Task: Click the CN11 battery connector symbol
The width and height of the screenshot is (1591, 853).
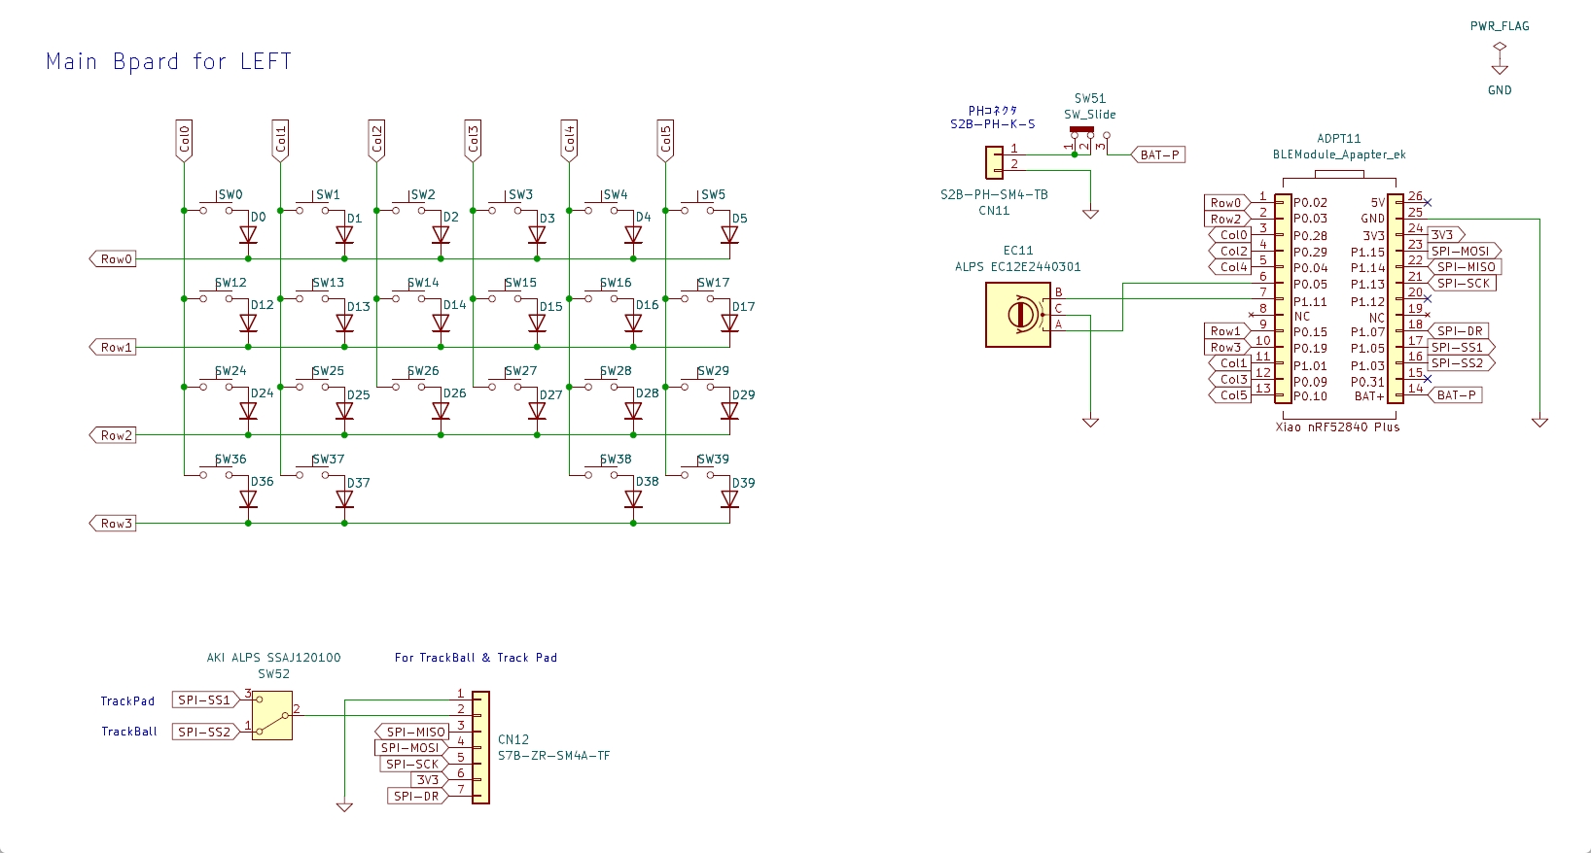Action: click(994, 163)
